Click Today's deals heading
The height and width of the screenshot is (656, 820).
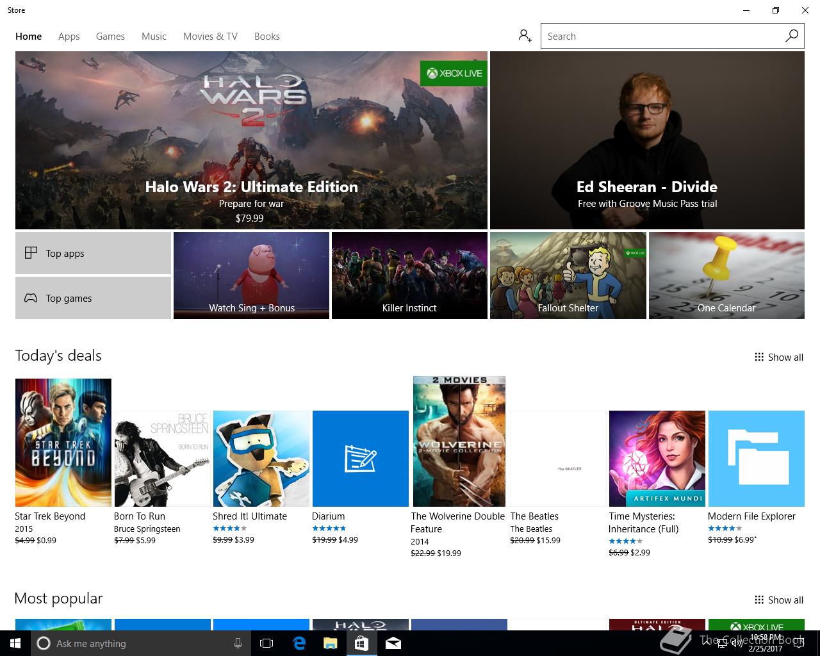(x=58, y=356)
